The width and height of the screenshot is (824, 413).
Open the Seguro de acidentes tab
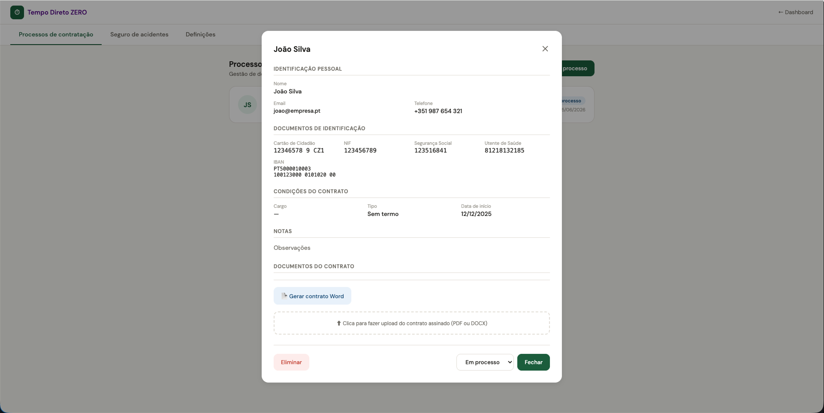pos(139,34)
